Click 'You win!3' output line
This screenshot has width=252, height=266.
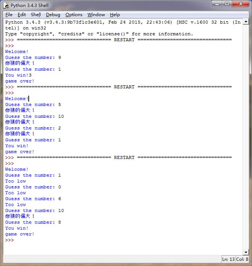(x=18, y=75)
